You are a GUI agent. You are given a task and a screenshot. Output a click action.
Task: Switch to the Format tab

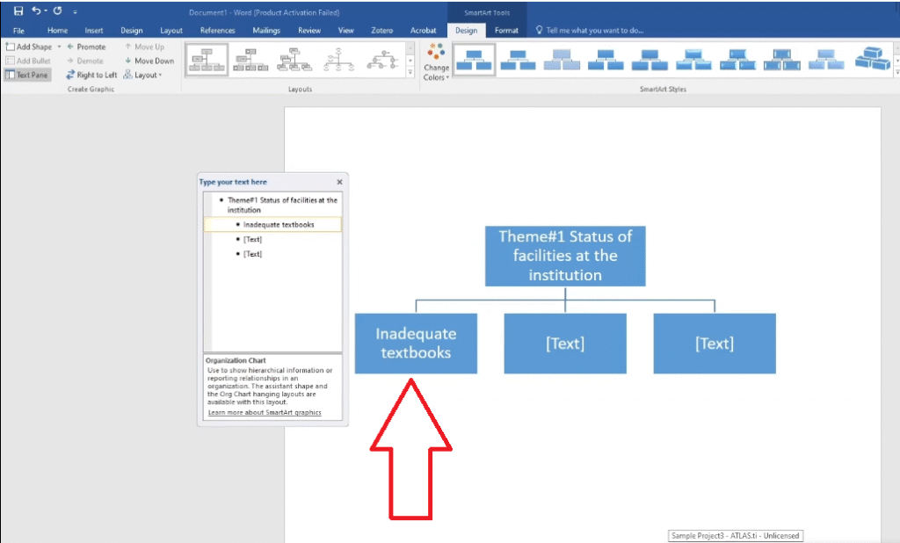[x=506, y=30]
